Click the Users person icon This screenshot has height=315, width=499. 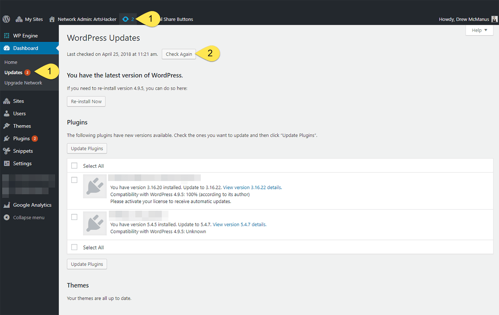pos(7,114)
